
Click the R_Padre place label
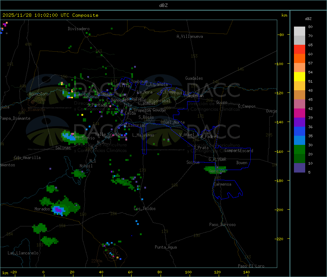click(208, 136)
